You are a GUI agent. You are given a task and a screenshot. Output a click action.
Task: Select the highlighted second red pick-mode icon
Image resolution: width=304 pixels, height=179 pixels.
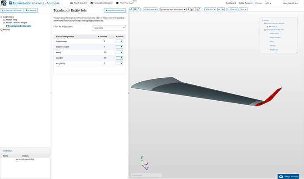click(x=192, y=9)
